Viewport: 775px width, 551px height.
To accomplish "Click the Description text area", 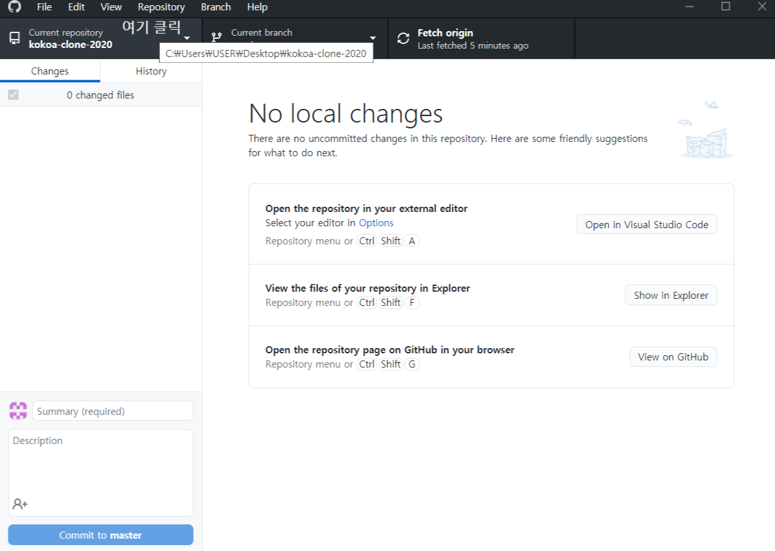I will (x=100, y=473).
